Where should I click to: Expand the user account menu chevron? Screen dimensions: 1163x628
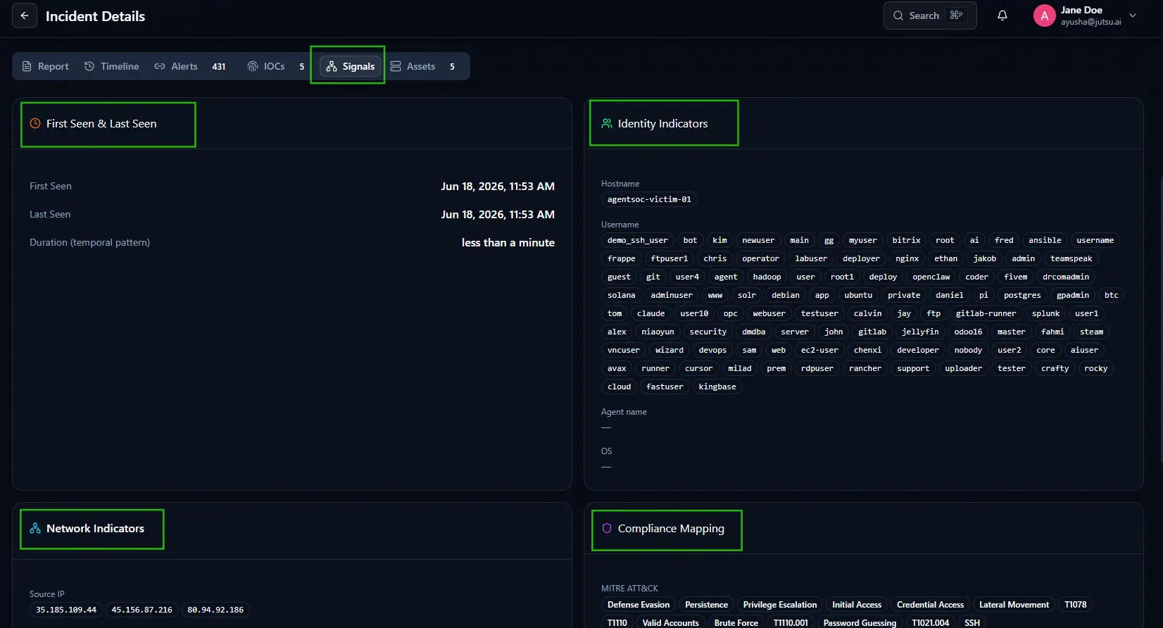click(1133, 15)
